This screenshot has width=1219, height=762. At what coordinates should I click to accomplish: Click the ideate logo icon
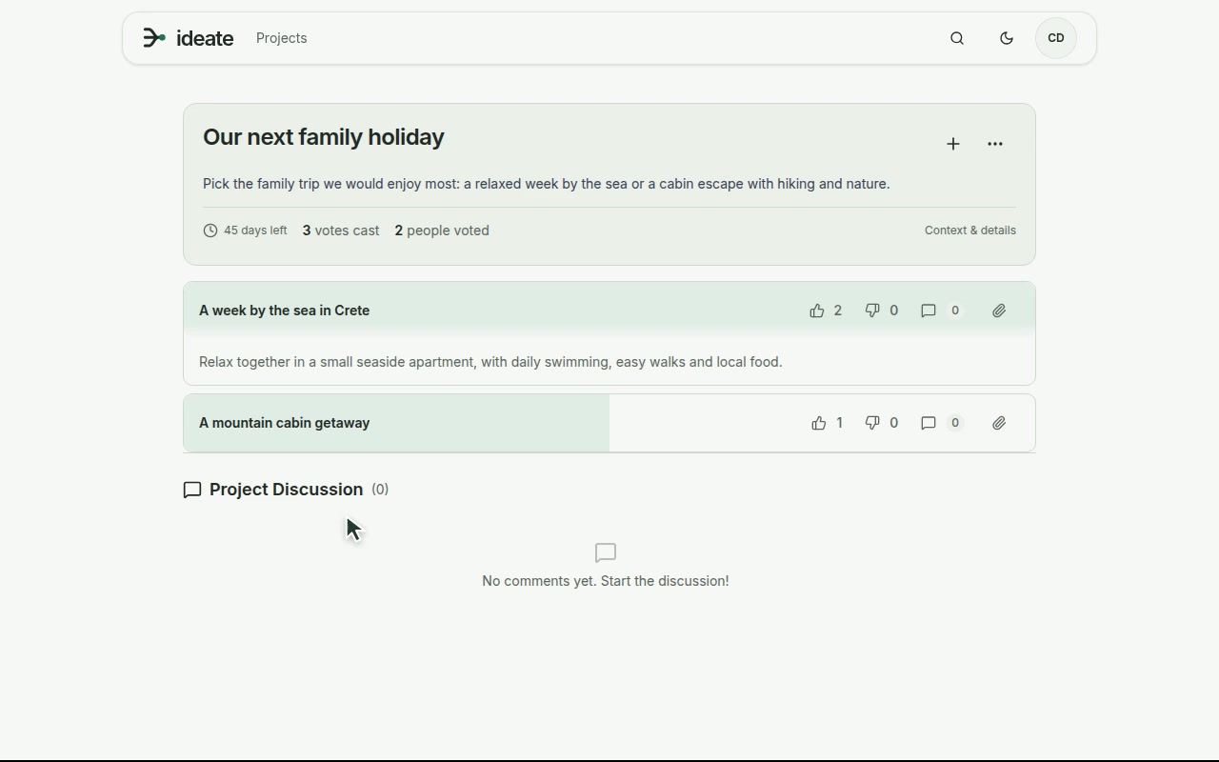(x=154, y=38)
